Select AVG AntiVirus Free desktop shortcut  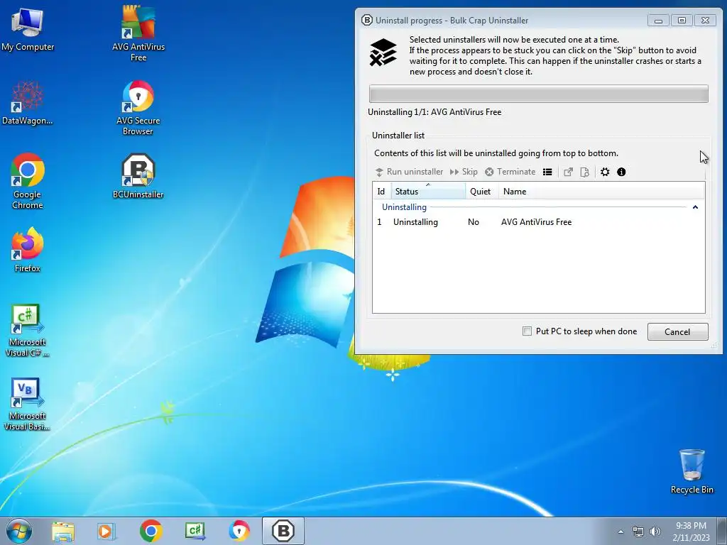pyautogui.click(x=138, y=33)
